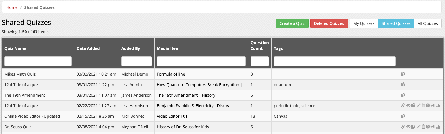
Task: Select the Shared Quizzes tab
Action: click(x=396, y=23)
